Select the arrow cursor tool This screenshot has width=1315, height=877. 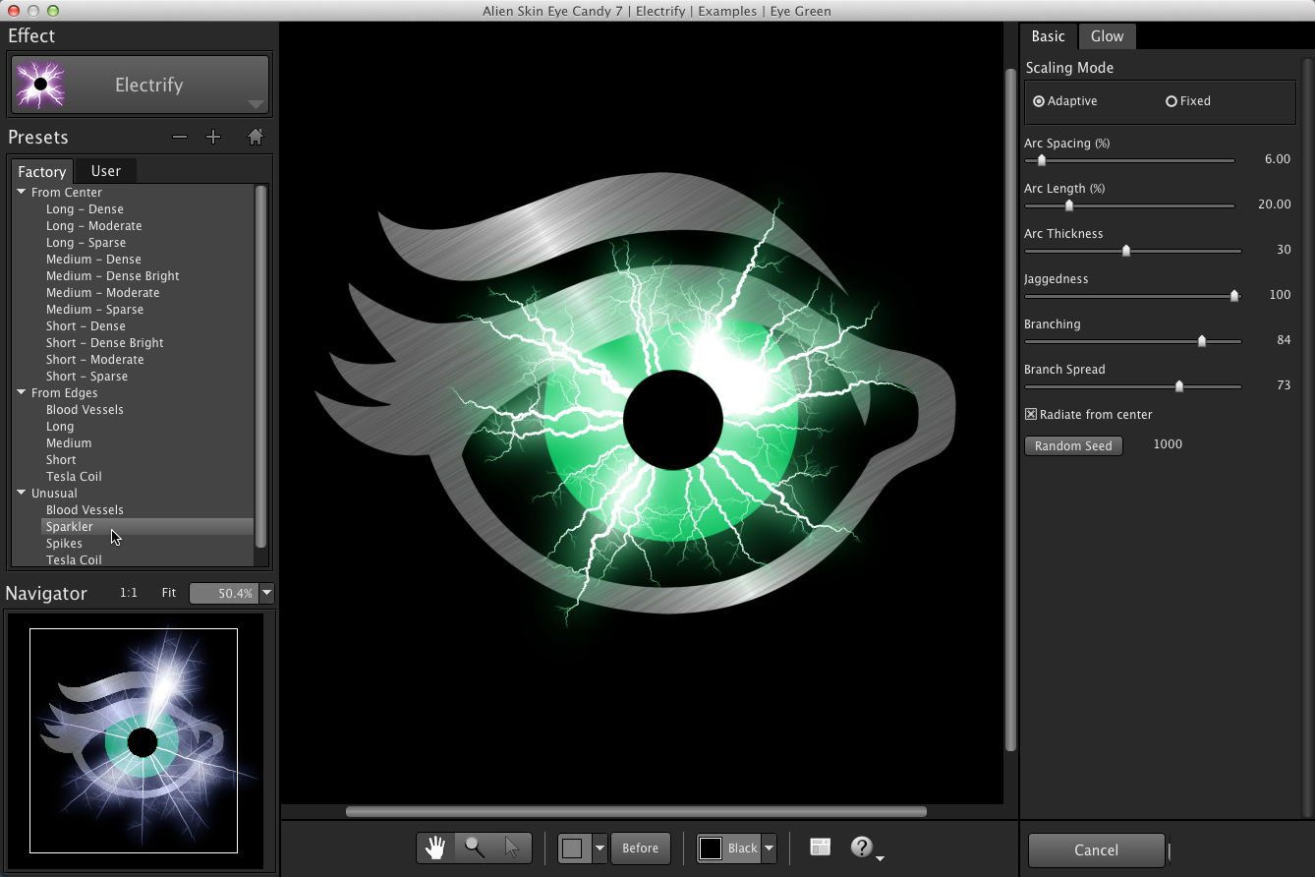pyautogui.click(x=510, y=847)
